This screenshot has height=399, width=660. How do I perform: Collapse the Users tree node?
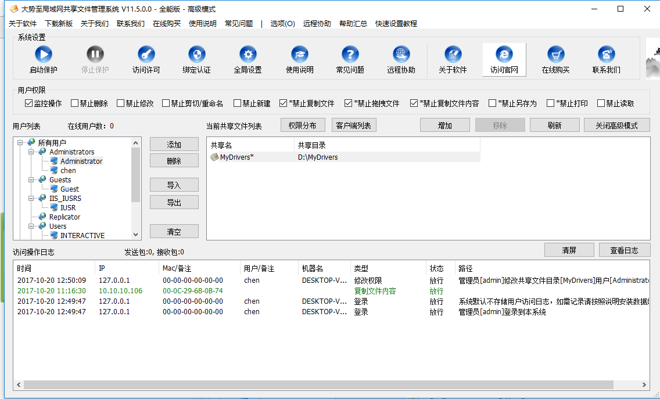tap(31, 226)
